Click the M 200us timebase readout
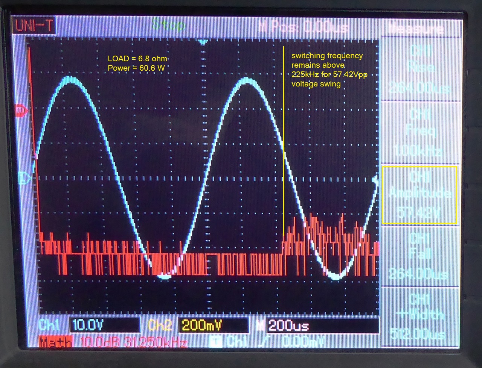Screen dimensions: 482x368 pyautogui.click(x=317, y=326)
